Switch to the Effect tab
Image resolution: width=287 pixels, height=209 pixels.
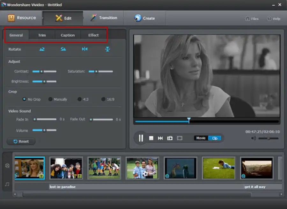point(93,35)
